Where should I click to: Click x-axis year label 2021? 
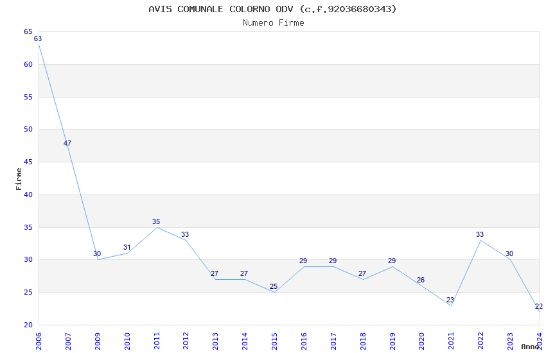(451, 341)
